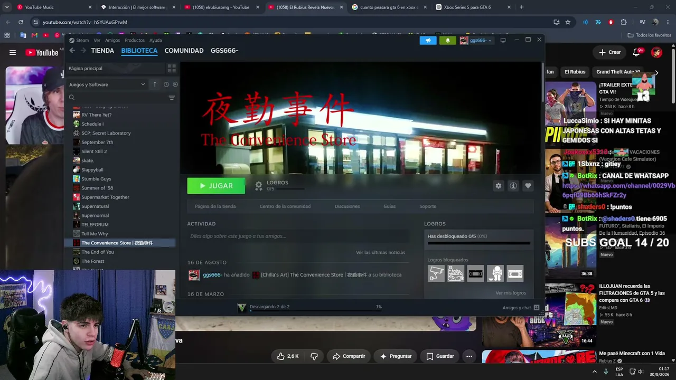Show ready-to-play games filter icon
Image resolution: width=676 pixels, height=380 pixels.
click(x=175, y=84)
